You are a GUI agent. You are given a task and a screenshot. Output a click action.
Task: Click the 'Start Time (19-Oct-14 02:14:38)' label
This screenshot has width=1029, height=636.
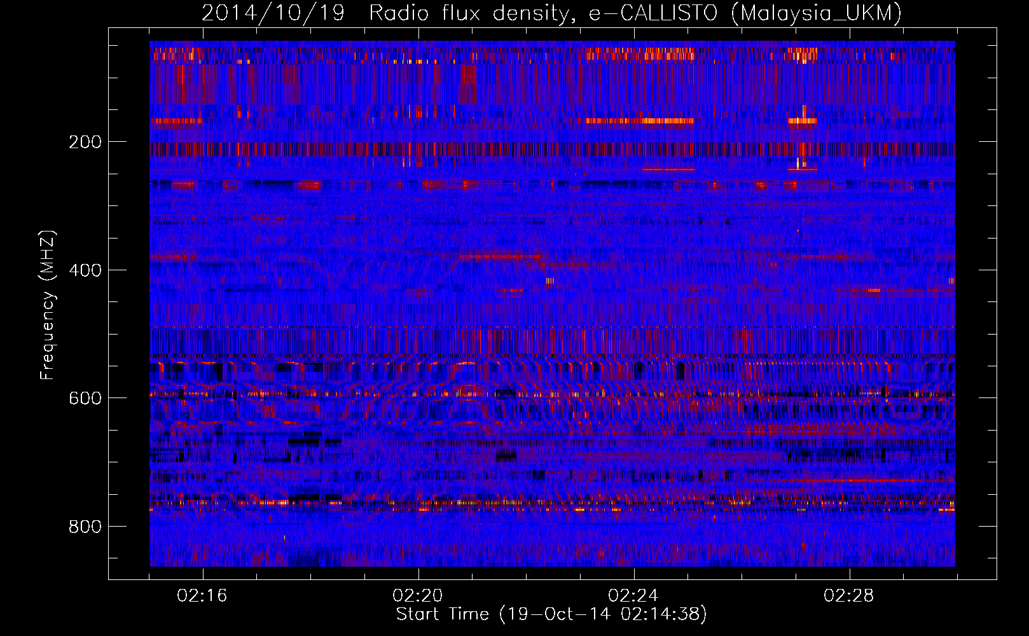pos(551,614)
